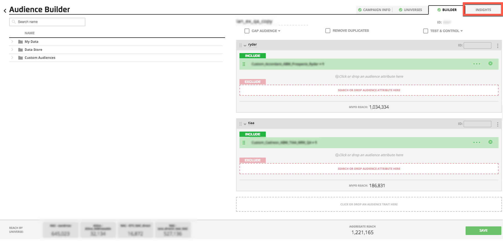This screenshot has width=503, height=243.
Task: Click the tiaa segment ID field
Action: click(x=477, y=124)
